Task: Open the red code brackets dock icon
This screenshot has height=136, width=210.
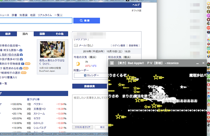Action: pyautogui.click(x=208, y=28)
